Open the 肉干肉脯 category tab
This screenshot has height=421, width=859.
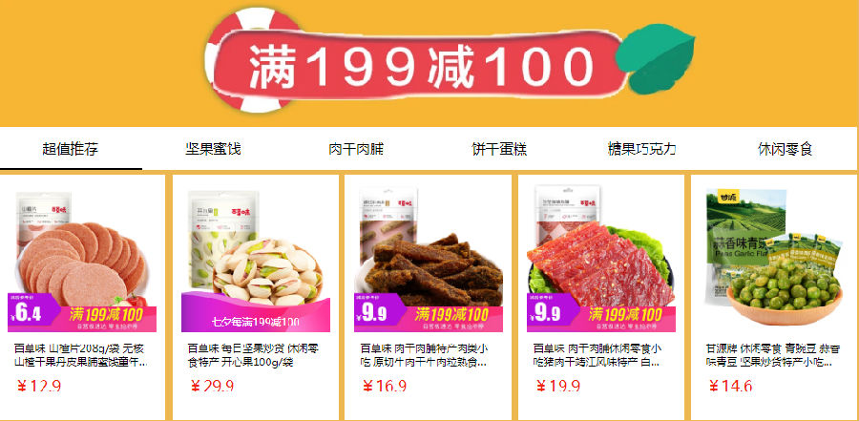point(356,149)
